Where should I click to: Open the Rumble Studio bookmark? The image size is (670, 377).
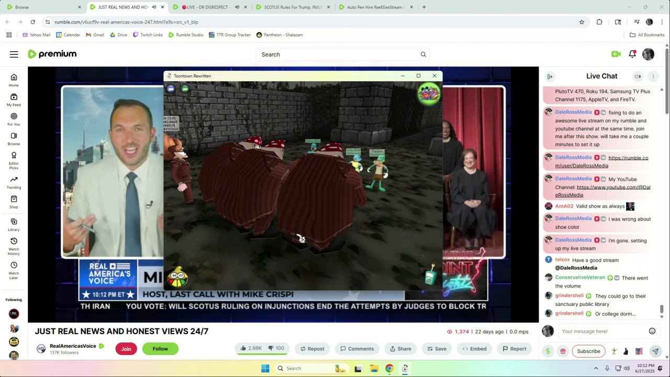pyautogui.click(x=186, y=35)
